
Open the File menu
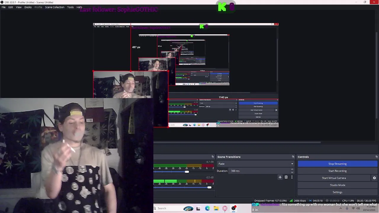tap(4, 7)
